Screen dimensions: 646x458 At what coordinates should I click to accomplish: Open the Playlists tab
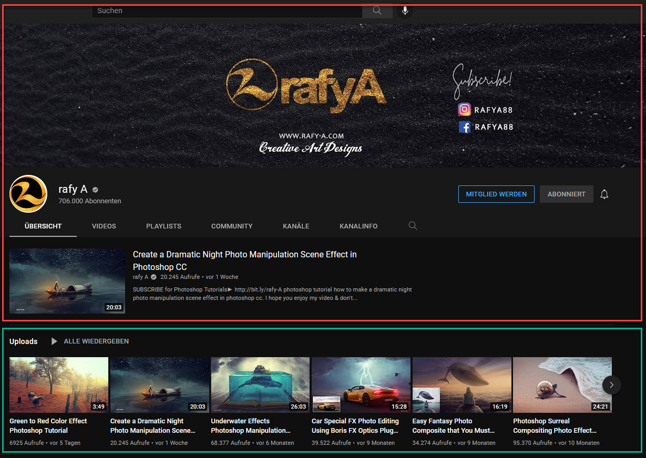pyautogui.click(x=163, y=226)
